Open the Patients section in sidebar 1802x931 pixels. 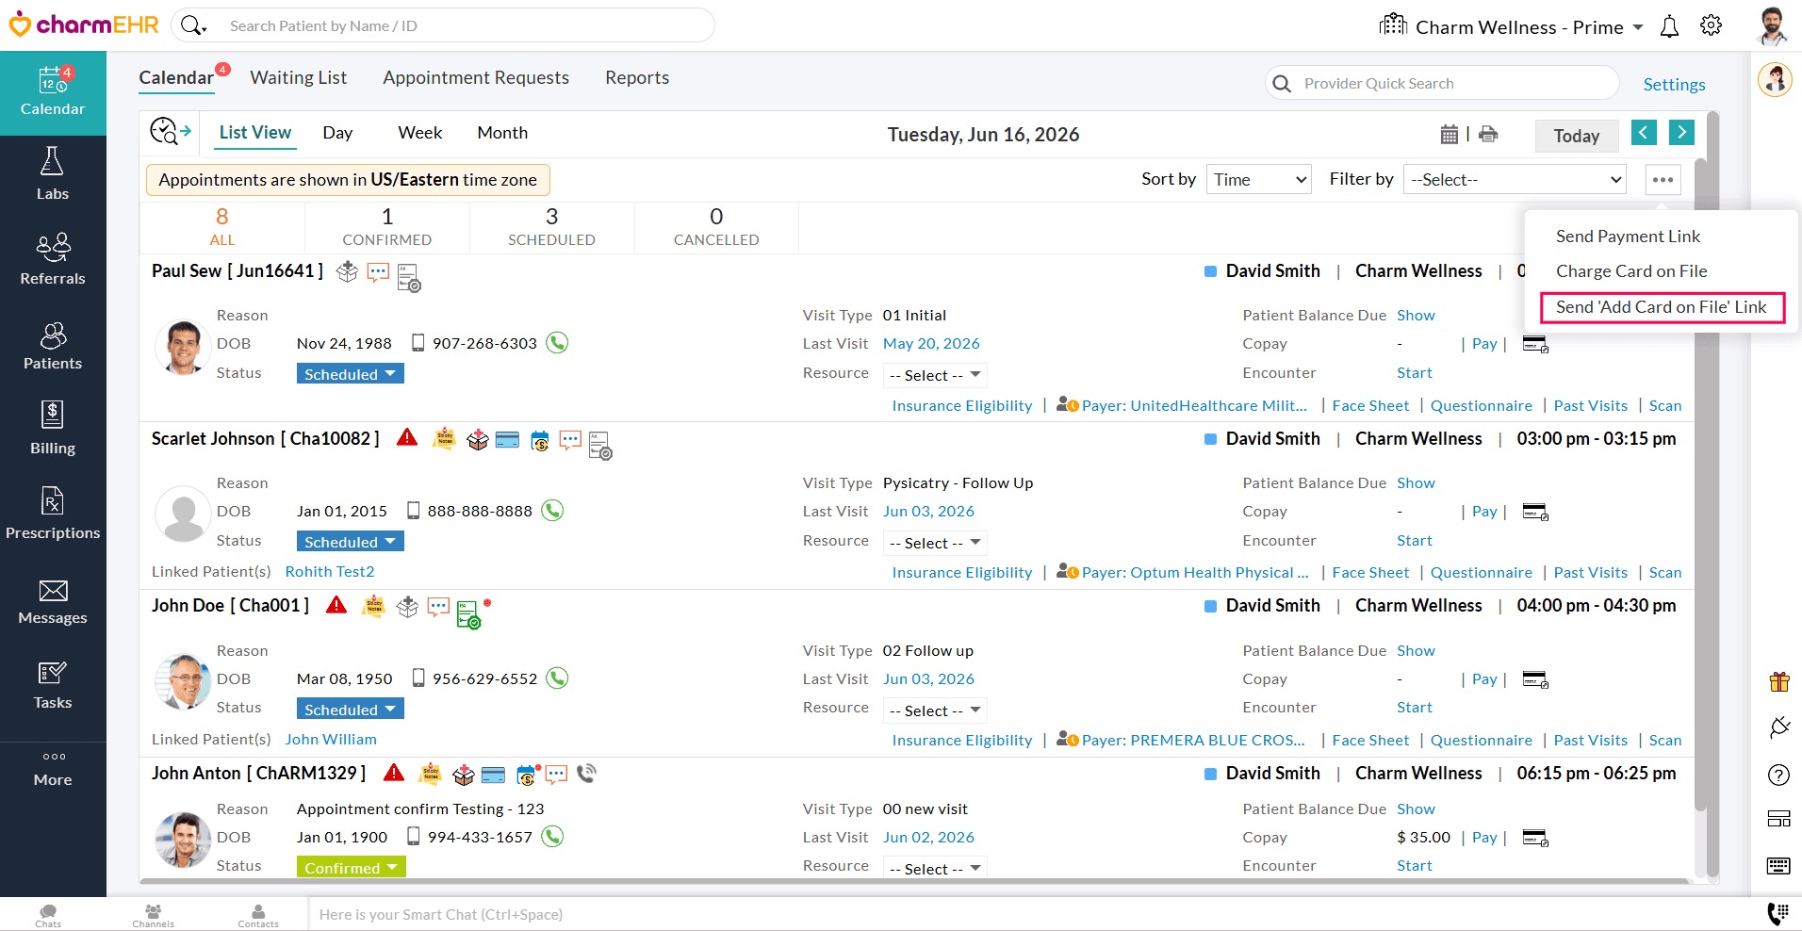53,344
